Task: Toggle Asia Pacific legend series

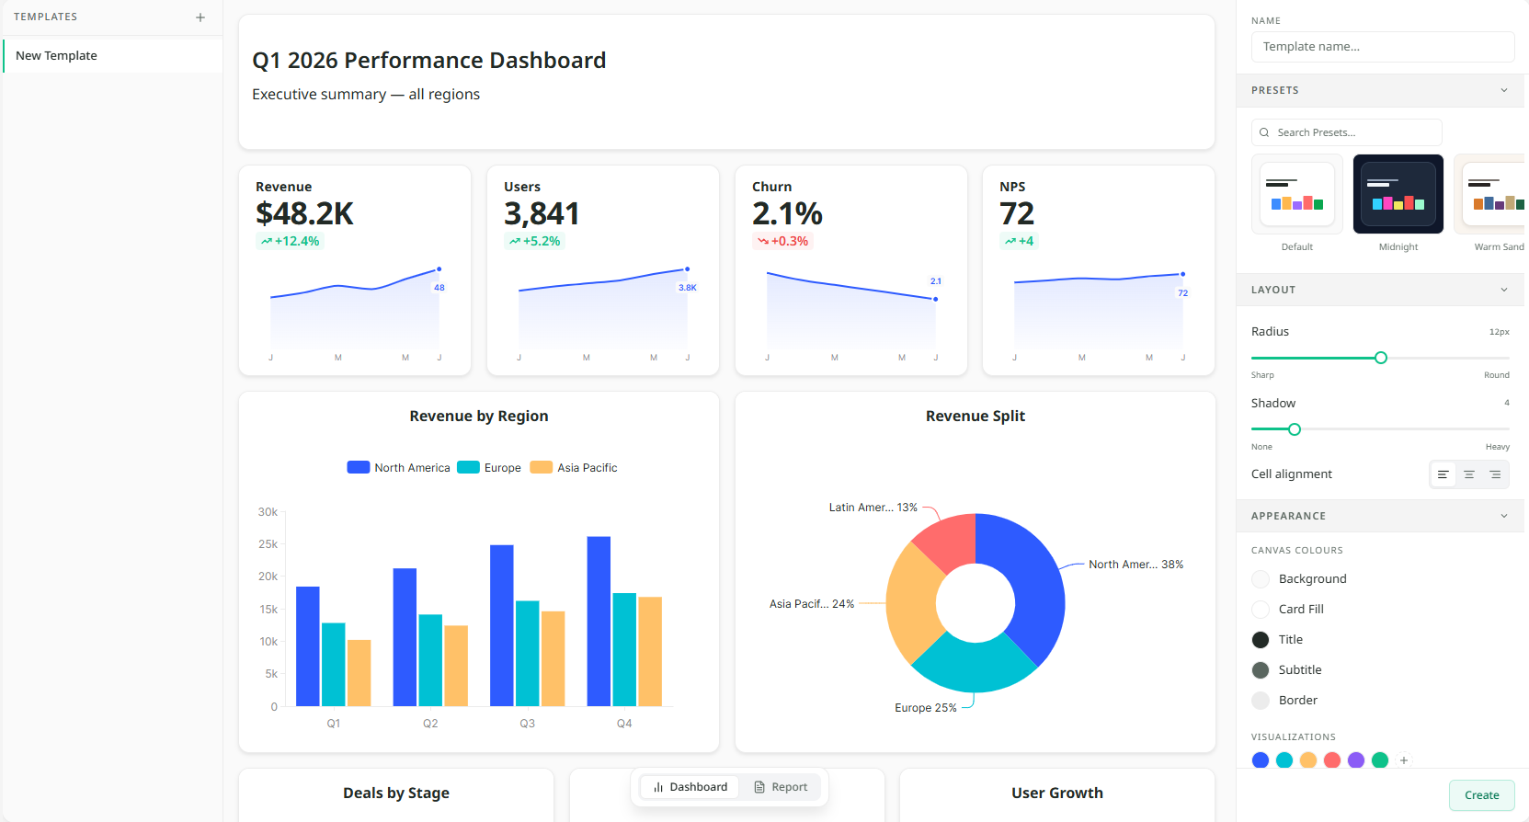Action: coord(574,468)
